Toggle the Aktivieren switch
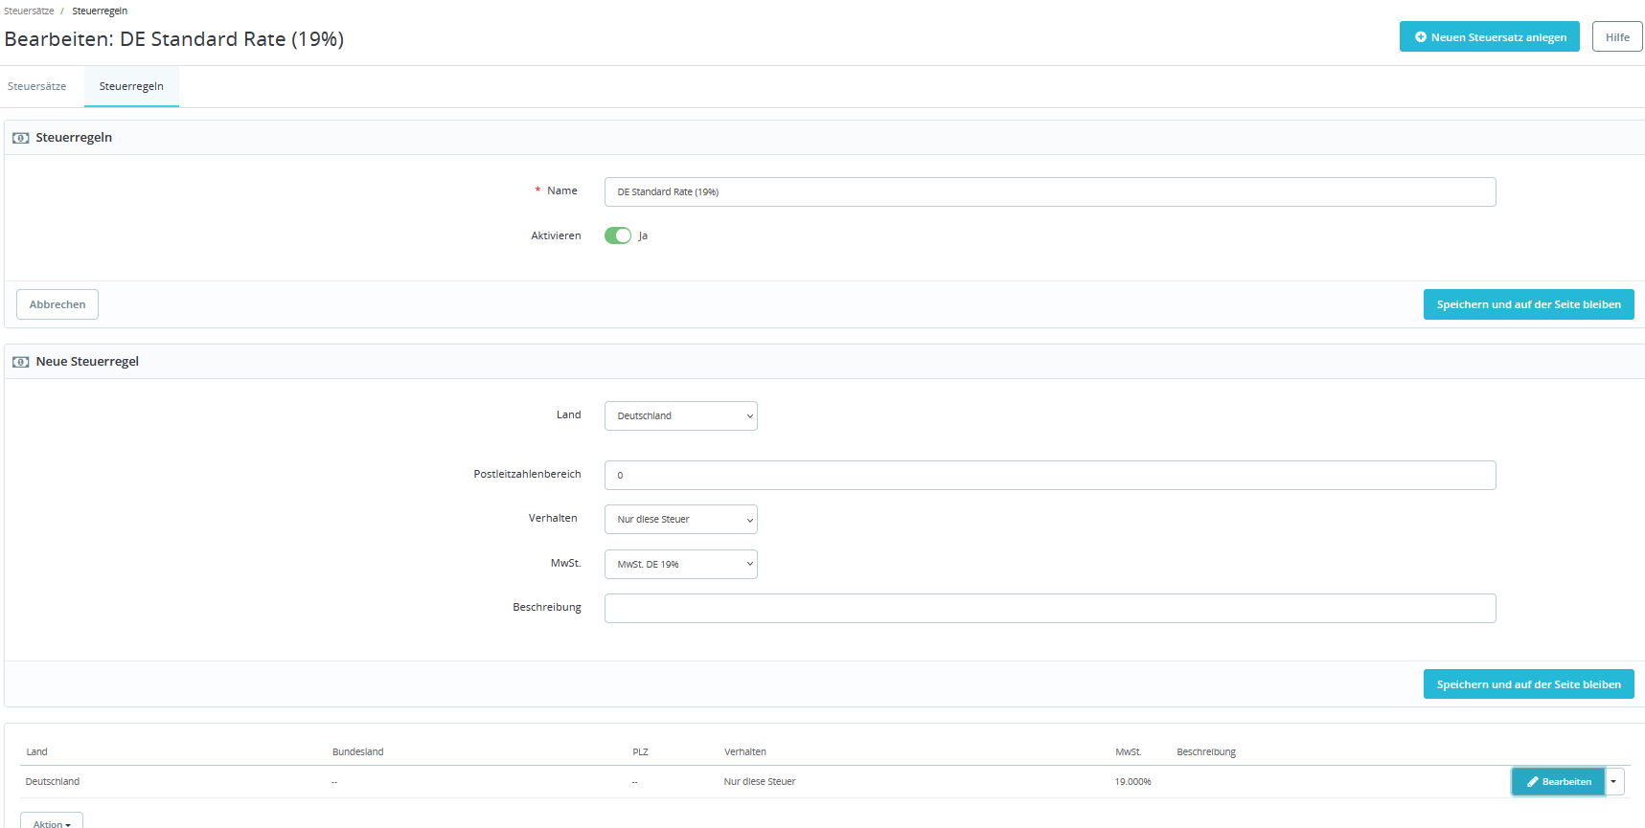Screen dimensions: 1645x828 (618, 235)
